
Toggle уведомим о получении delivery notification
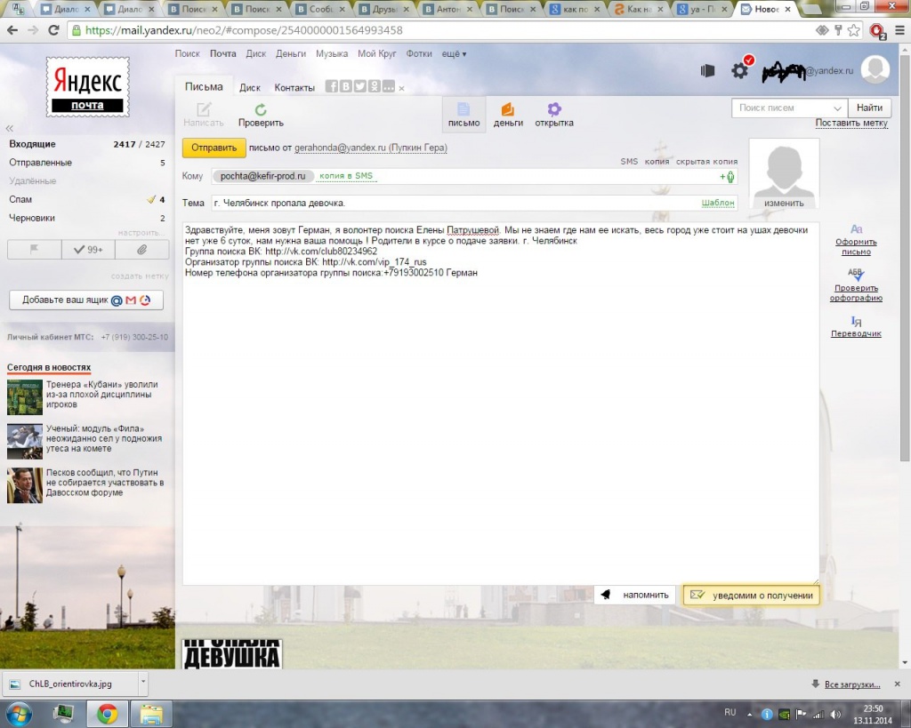[x=751, y=595]
